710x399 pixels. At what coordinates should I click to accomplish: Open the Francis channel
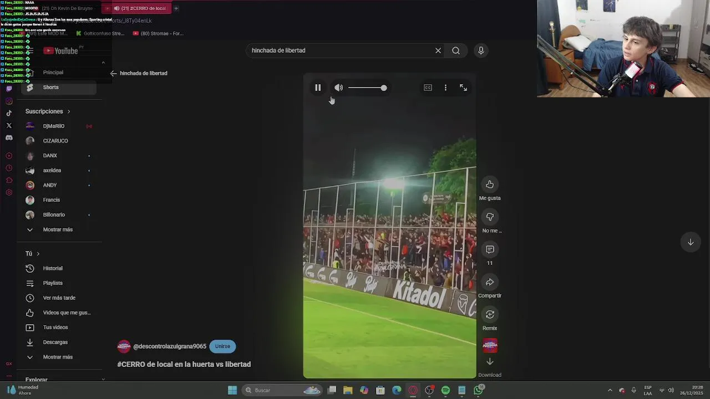click(x=59, y=200)
